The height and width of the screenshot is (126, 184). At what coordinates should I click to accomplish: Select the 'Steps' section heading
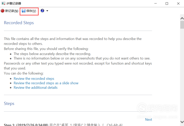[9, 104]
